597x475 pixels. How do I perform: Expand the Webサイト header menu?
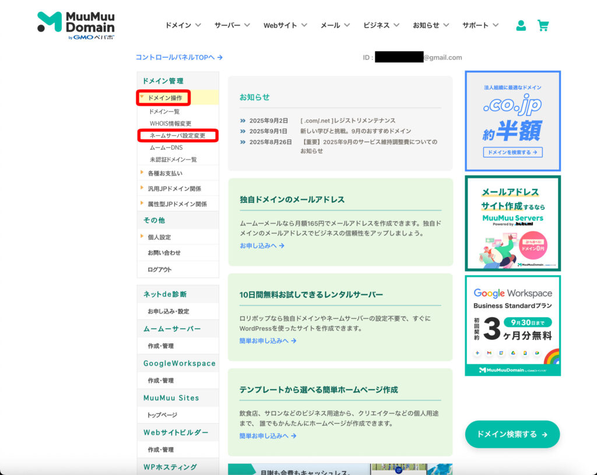point(285,26)
